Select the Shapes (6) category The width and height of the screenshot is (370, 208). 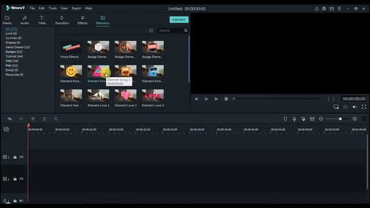coord(13,43)
